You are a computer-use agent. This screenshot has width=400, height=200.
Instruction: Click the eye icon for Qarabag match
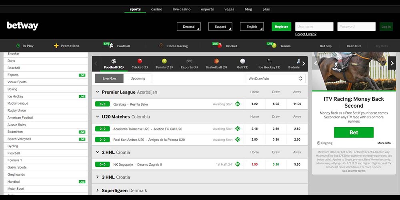(238, 104)
